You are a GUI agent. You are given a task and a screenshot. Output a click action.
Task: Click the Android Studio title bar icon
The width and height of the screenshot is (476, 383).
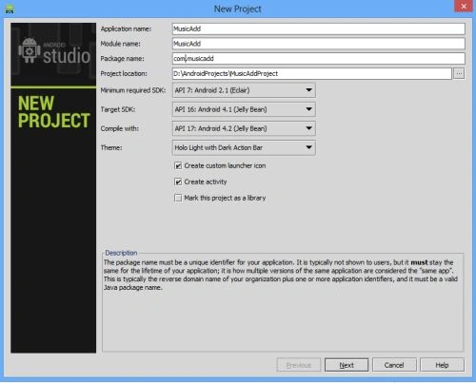(10, 9)
